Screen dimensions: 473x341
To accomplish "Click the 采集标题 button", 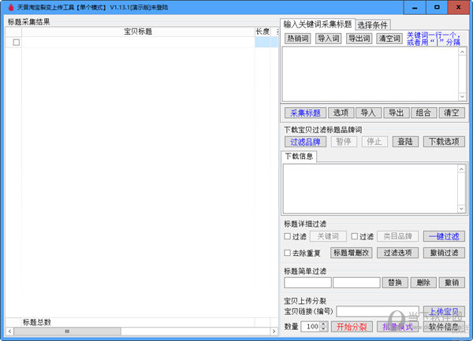I will pyautogui.click(x=304, y=113).
